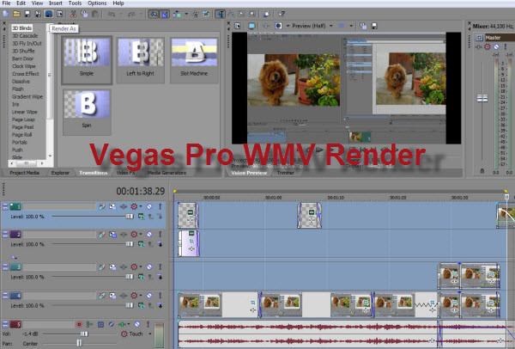Minimize audio track 5 header
Image resolution: width=515 pixels, height=349 pixels.
click(x=5, y=324)
